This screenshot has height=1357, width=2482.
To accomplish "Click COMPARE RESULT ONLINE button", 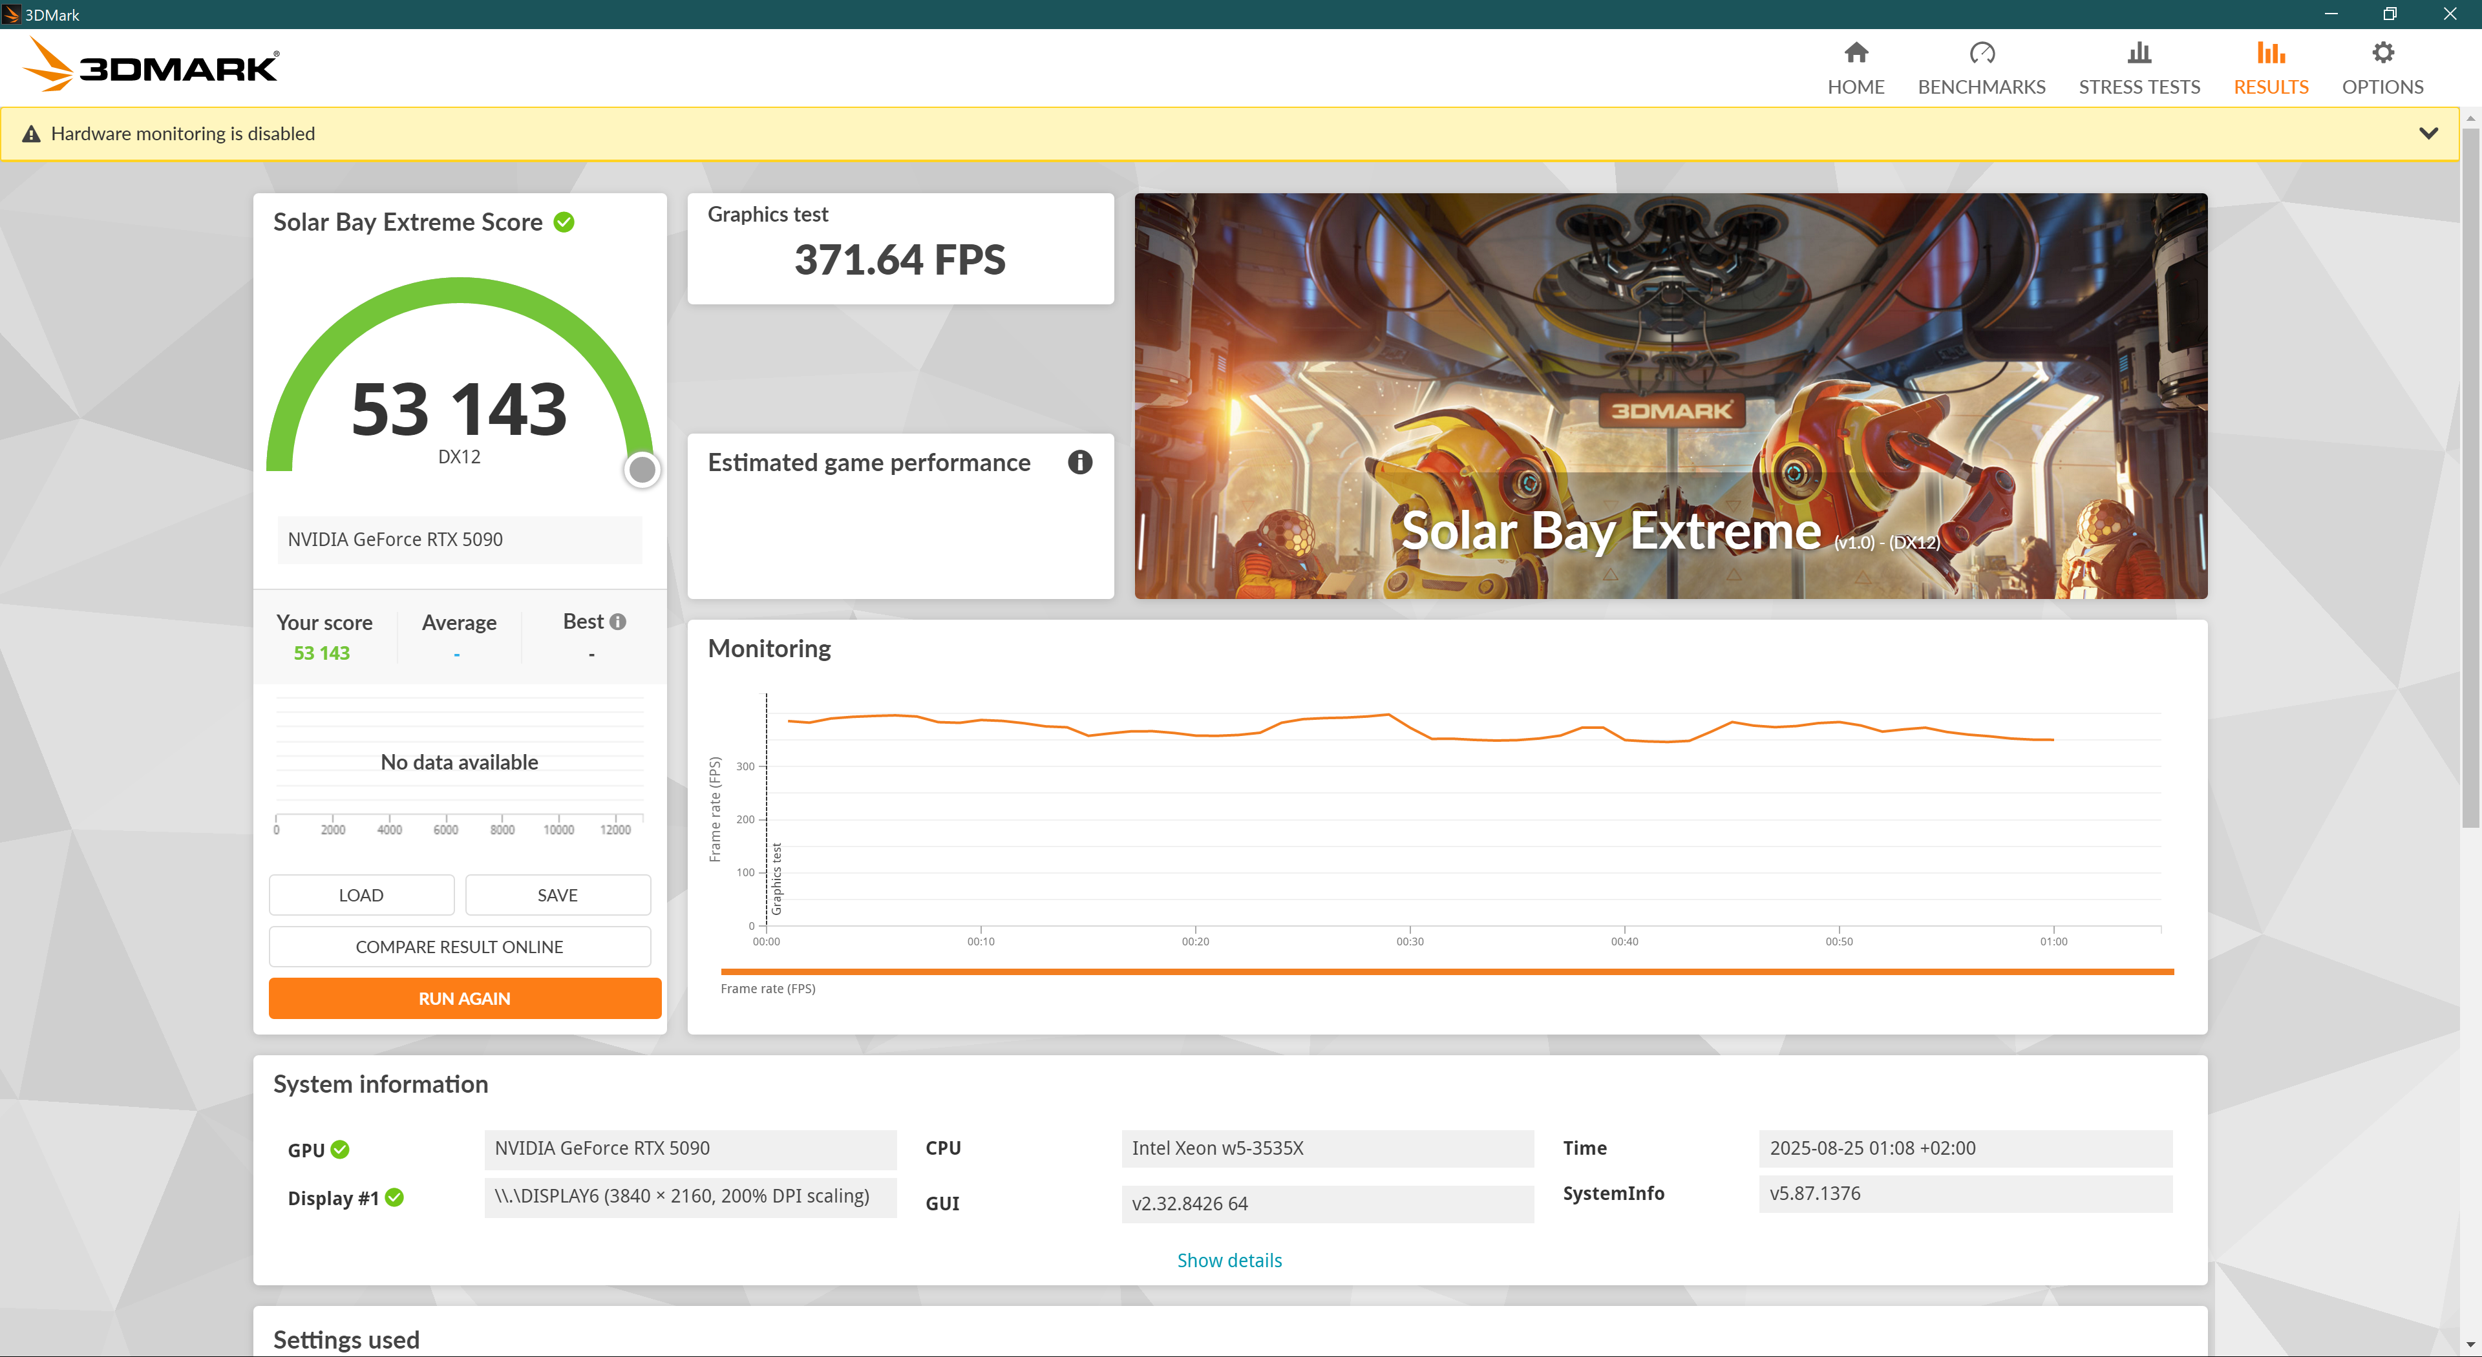I will [460, 947].
